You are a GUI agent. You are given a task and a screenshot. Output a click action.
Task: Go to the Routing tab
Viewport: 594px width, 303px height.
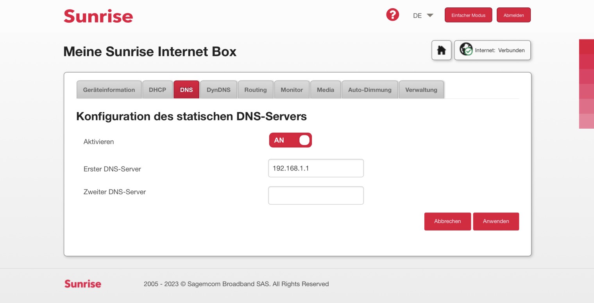[255, 90]
